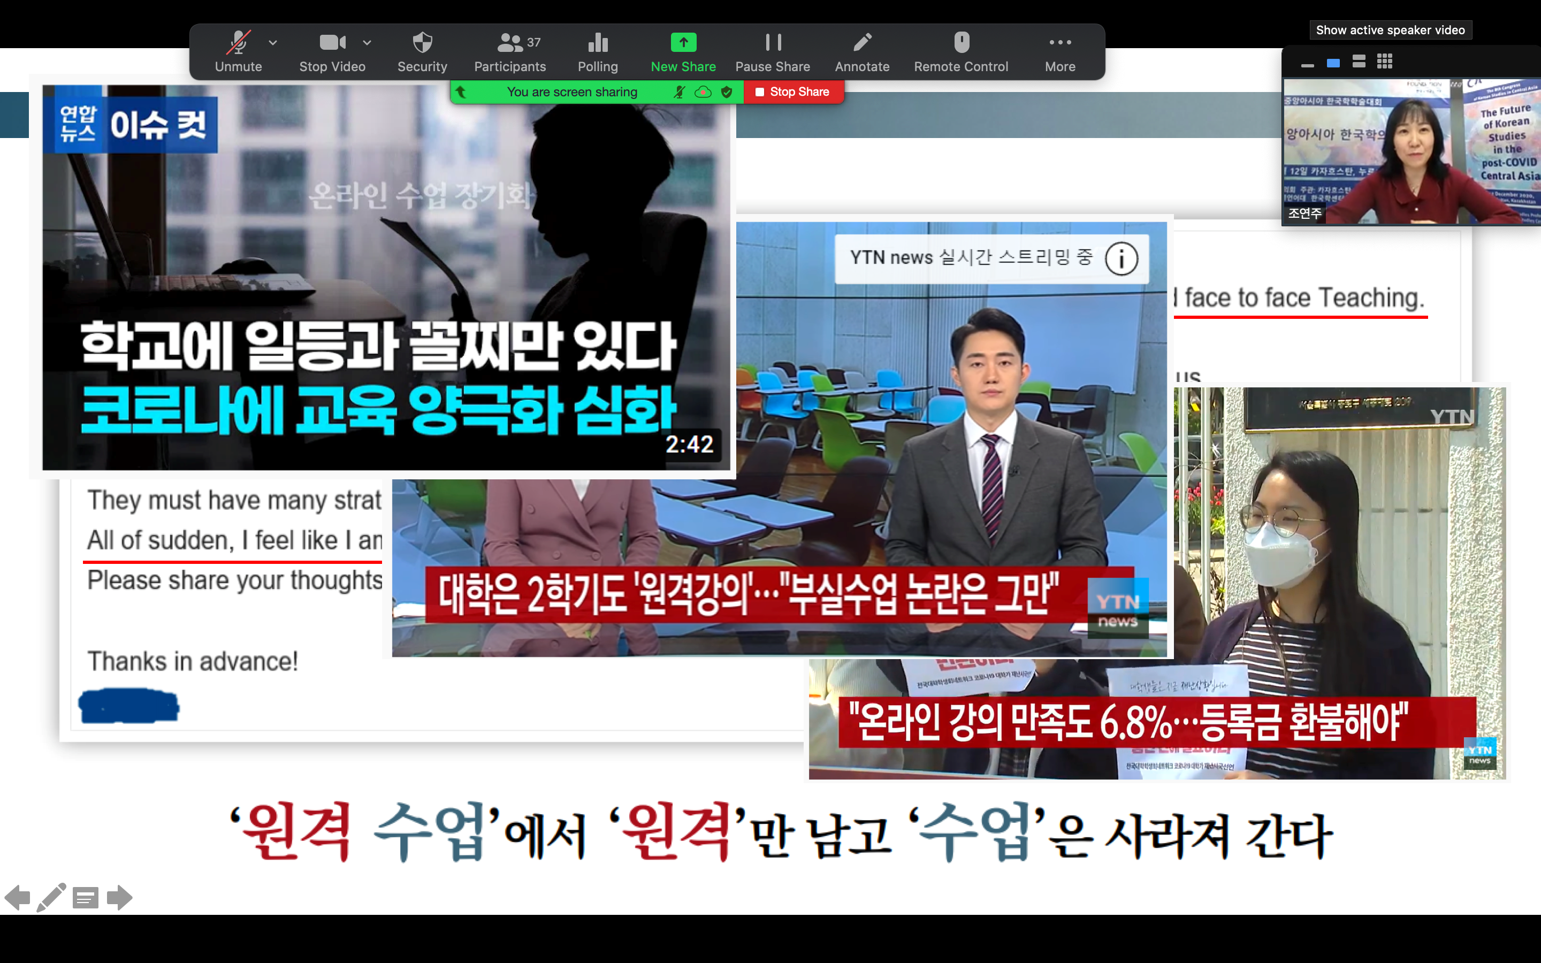
Task: Expand audio options arrow beside Unmute
Action: [273, 43]
